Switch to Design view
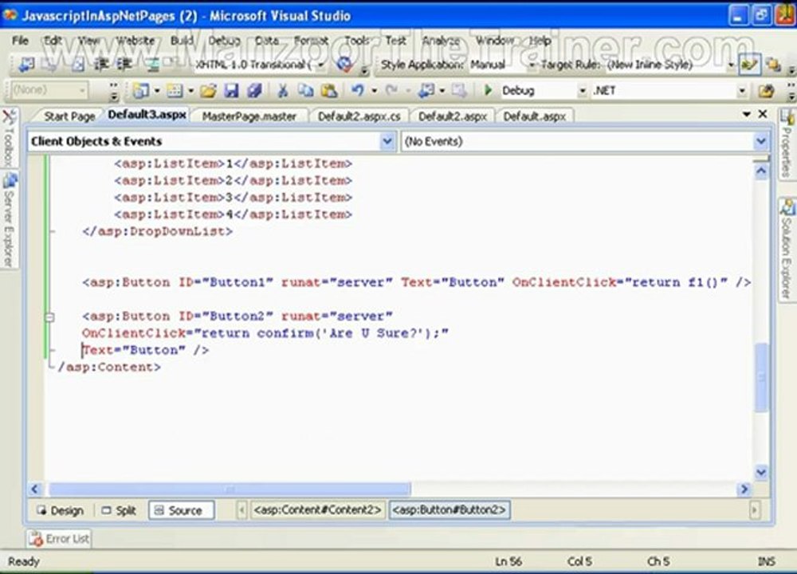Viewport: 797px width, 574px height. (60, 510)
